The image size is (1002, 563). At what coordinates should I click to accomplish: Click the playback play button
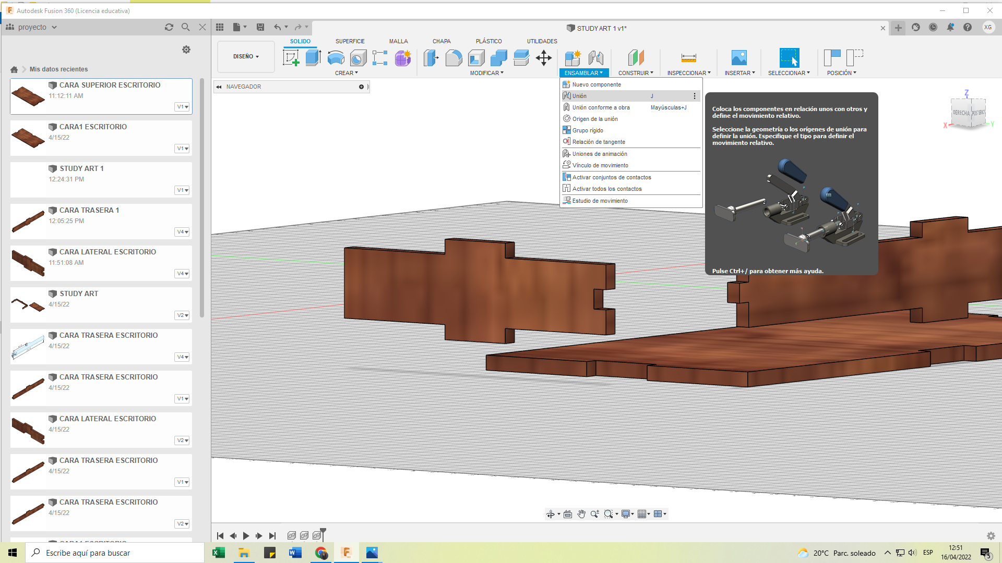click(x=246, y=535)
